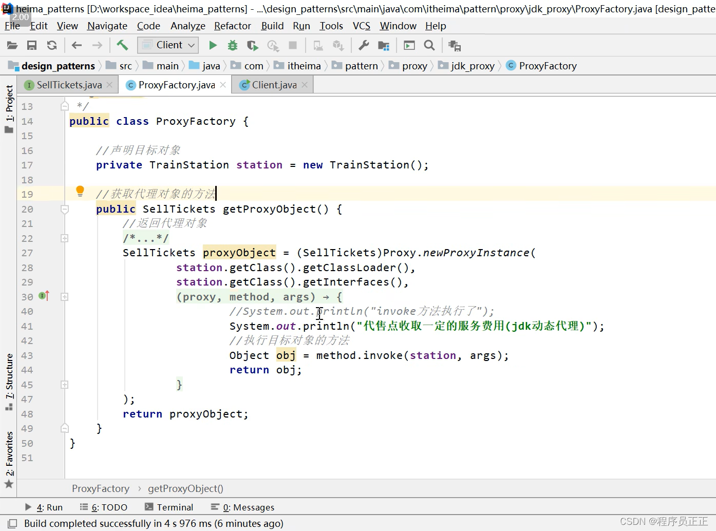Open the VCS menu
The width and height of the screenshot is (716, 531).
[x=362, y=26]
